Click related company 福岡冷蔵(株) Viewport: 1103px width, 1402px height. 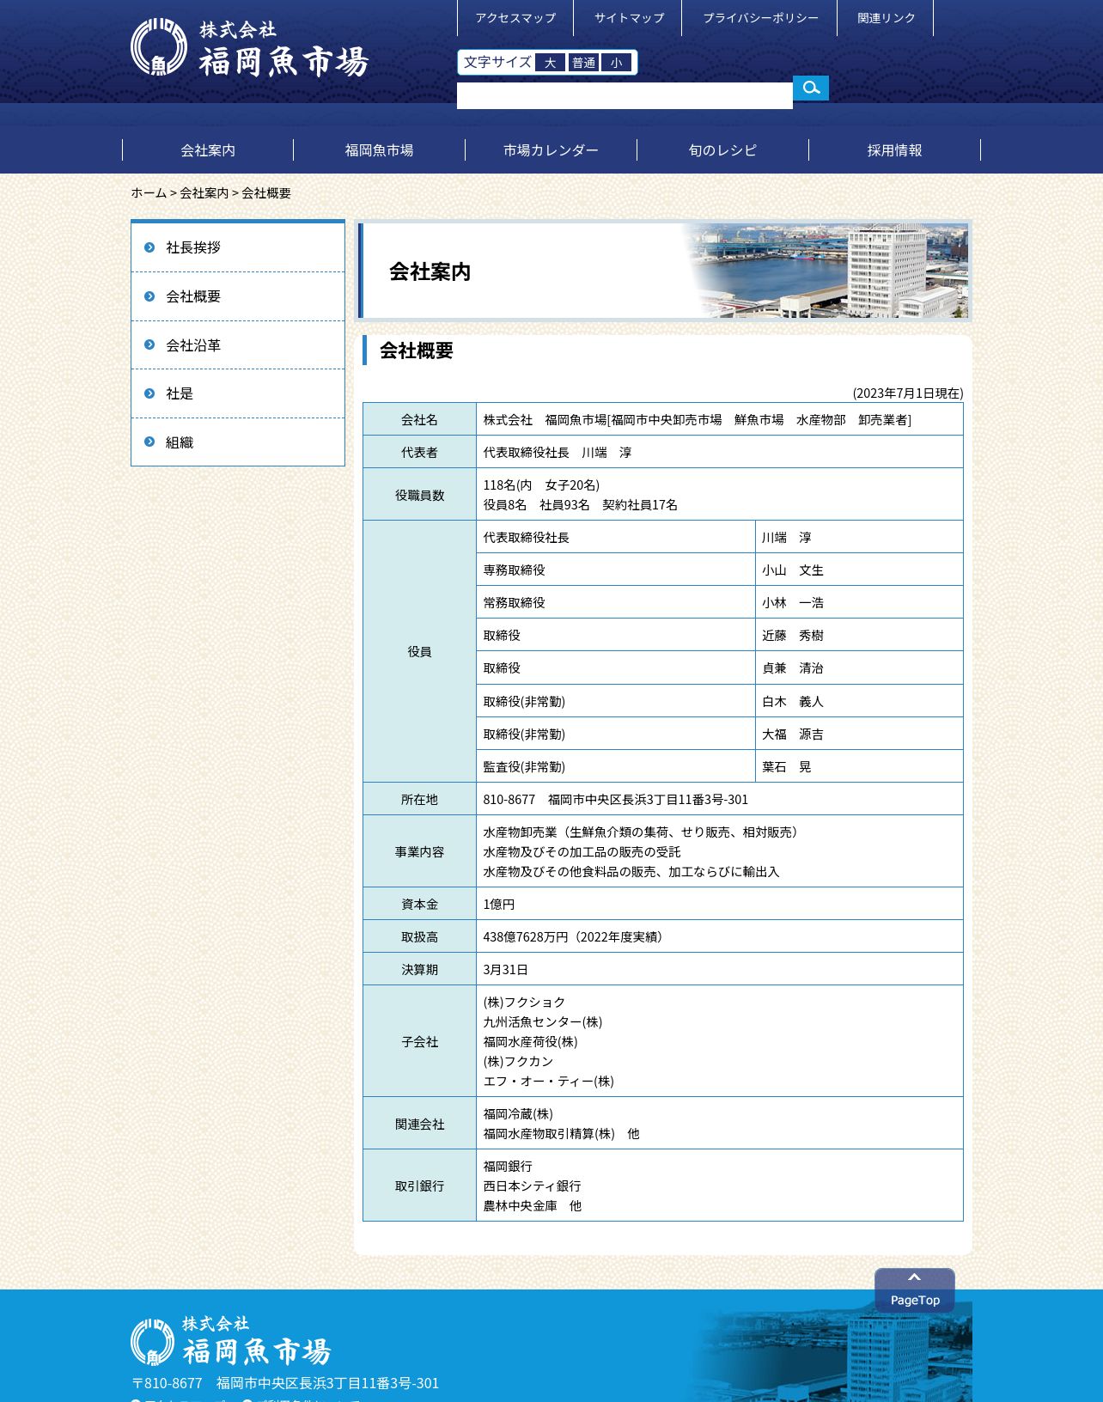(518, 1113)
